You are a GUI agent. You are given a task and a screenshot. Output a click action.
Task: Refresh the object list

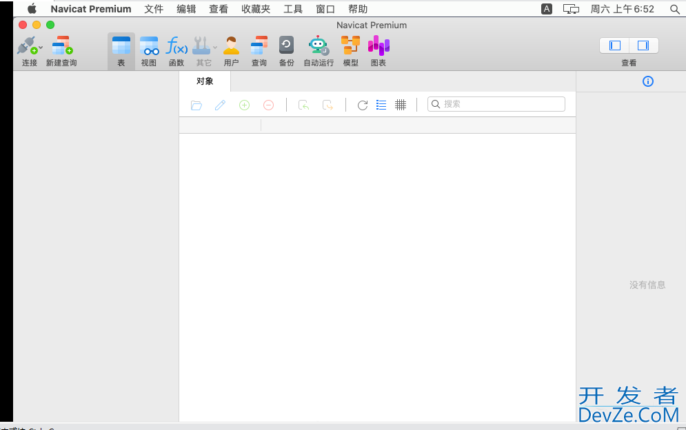point(362,105)
